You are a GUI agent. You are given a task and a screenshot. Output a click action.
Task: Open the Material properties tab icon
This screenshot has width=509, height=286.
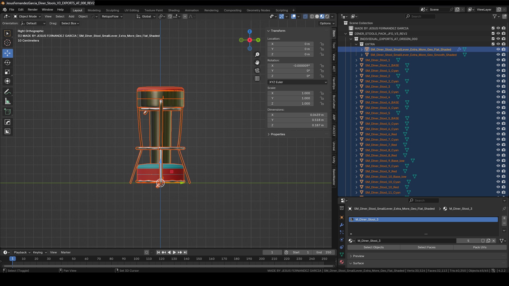click(x=342, y=262)
